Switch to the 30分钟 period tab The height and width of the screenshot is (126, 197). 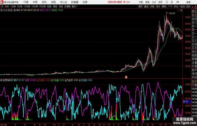(x=35, y=6)
